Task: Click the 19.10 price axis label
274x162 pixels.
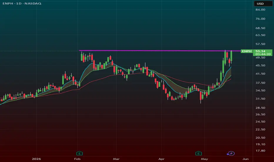Action: tap(260, 144)
